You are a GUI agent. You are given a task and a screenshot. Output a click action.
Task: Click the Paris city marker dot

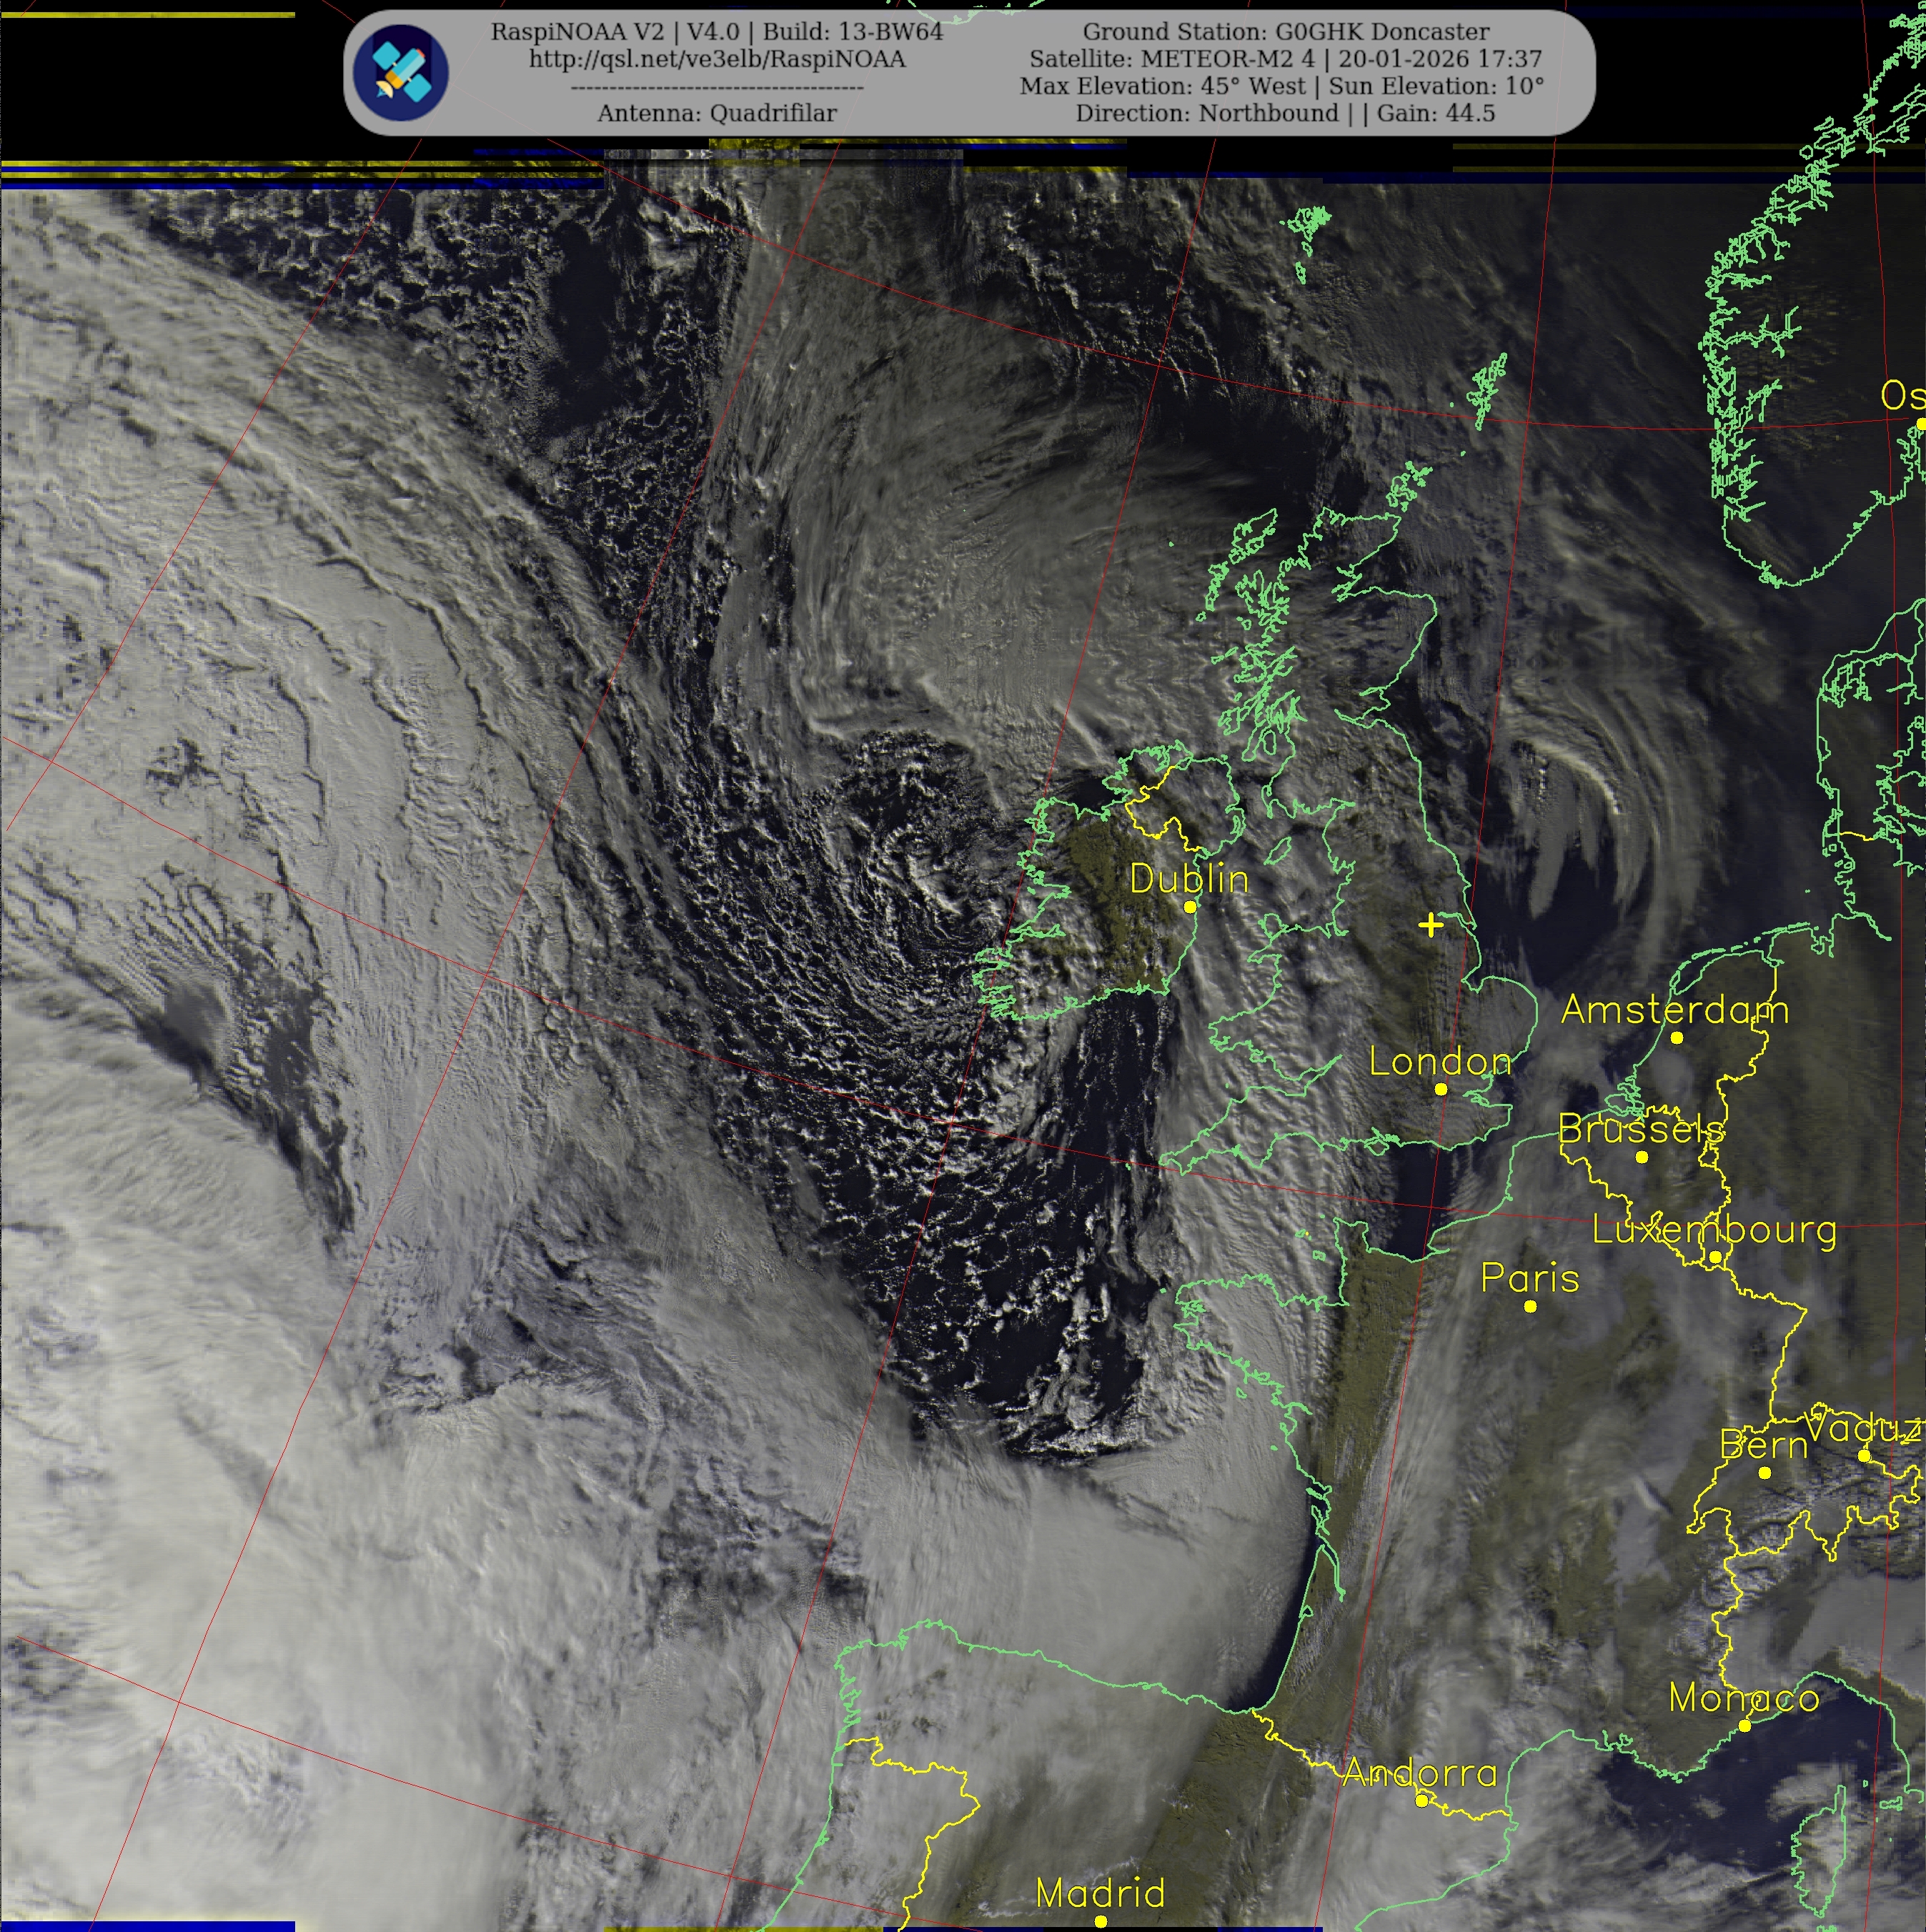click(x=1530, y=1306)
